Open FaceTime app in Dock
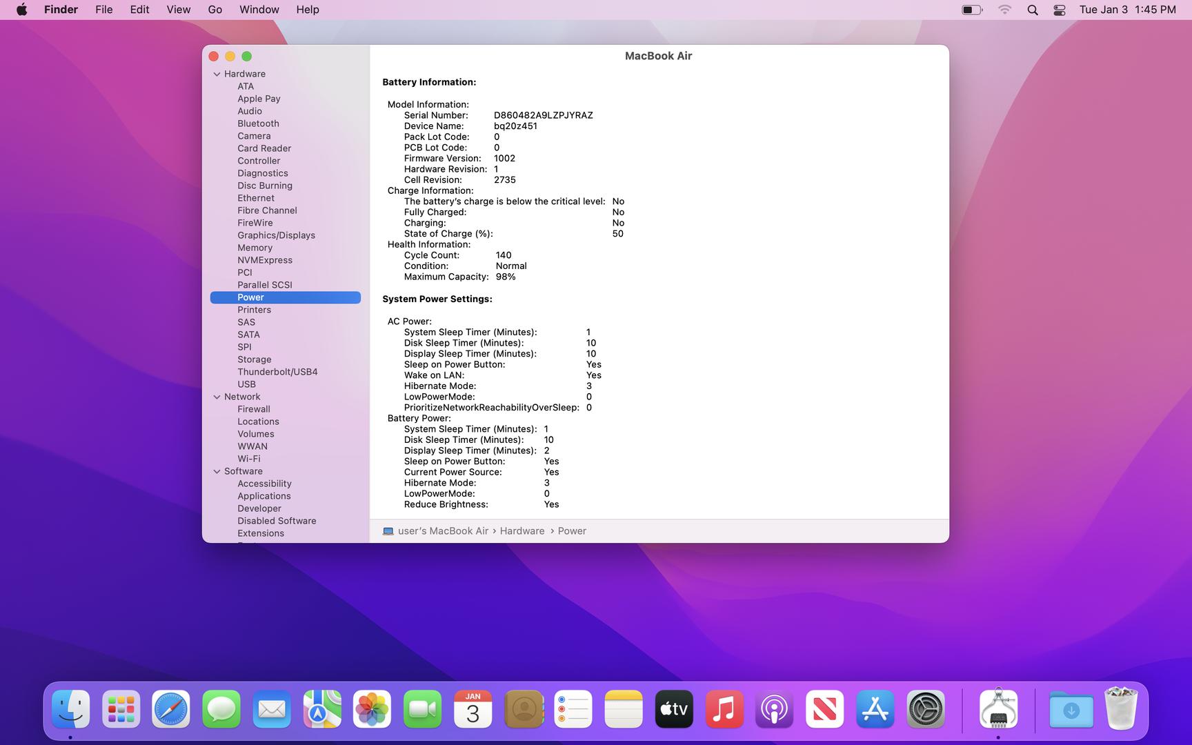Image resolution: width=1192 pixels, height=745 pixels. tap(423, 709)
